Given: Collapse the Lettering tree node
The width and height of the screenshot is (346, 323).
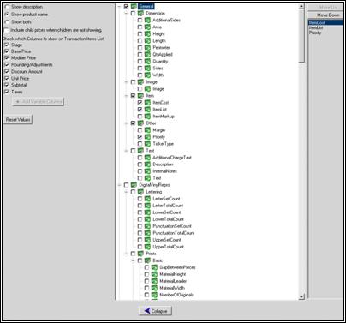Looking at the screenshot, I should coord(126,192).
